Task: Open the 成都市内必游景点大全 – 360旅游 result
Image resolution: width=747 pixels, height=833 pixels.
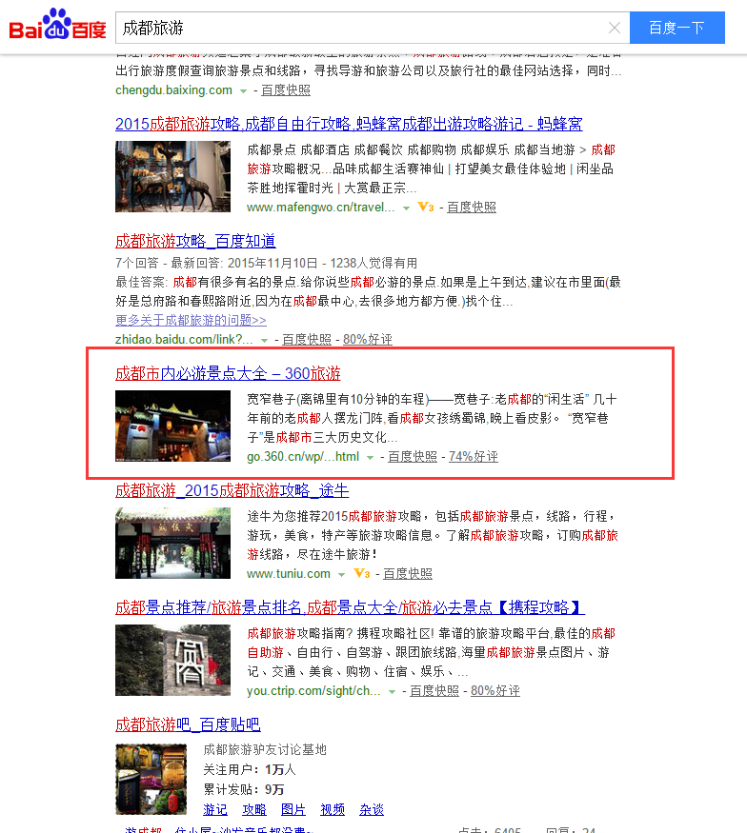Action: pyautogui.click(x=228, y=373)
